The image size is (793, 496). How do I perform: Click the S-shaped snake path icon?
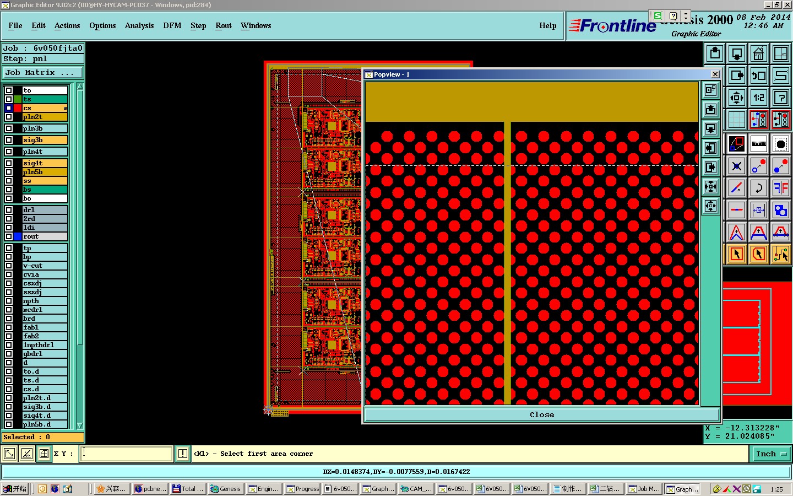pyautogui.click(x=781, y=76)
